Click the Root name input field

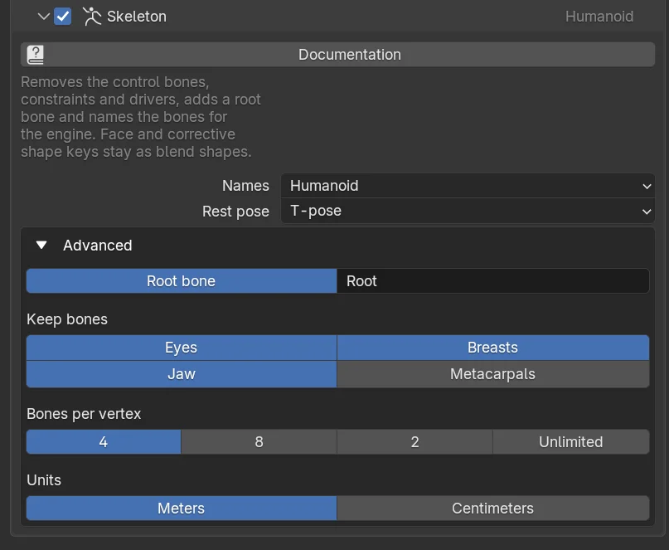click(x=493, y=281)
